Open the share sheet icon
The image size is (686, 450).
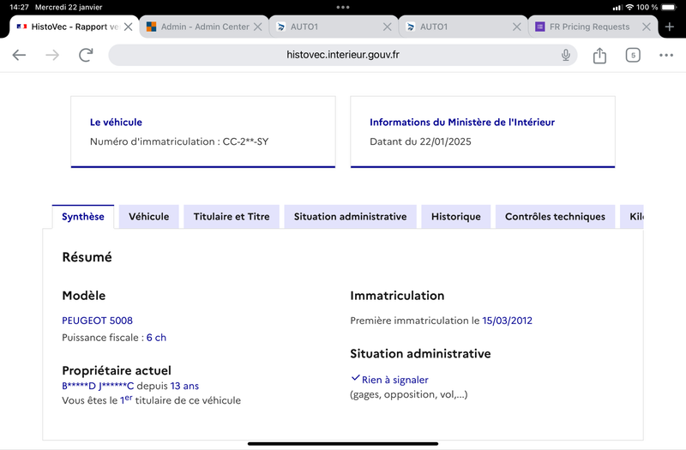click(x=599, y=55)
